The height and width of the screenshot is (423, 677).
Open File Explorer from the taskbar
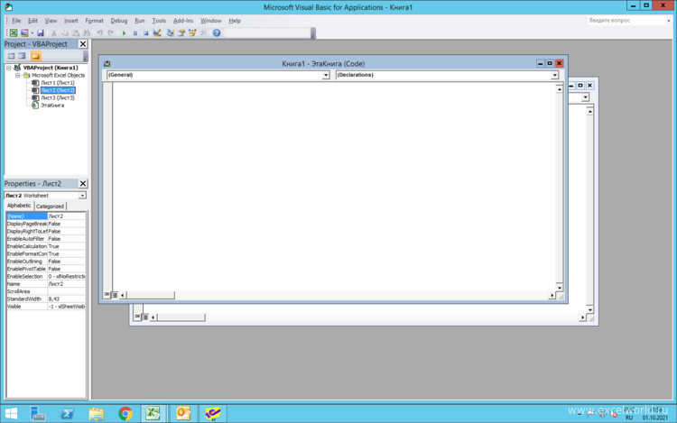(96, 413)
